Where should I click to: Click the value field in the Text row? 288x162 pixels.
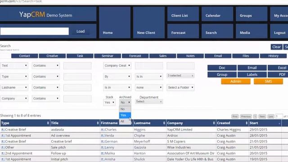pos(77,66)
